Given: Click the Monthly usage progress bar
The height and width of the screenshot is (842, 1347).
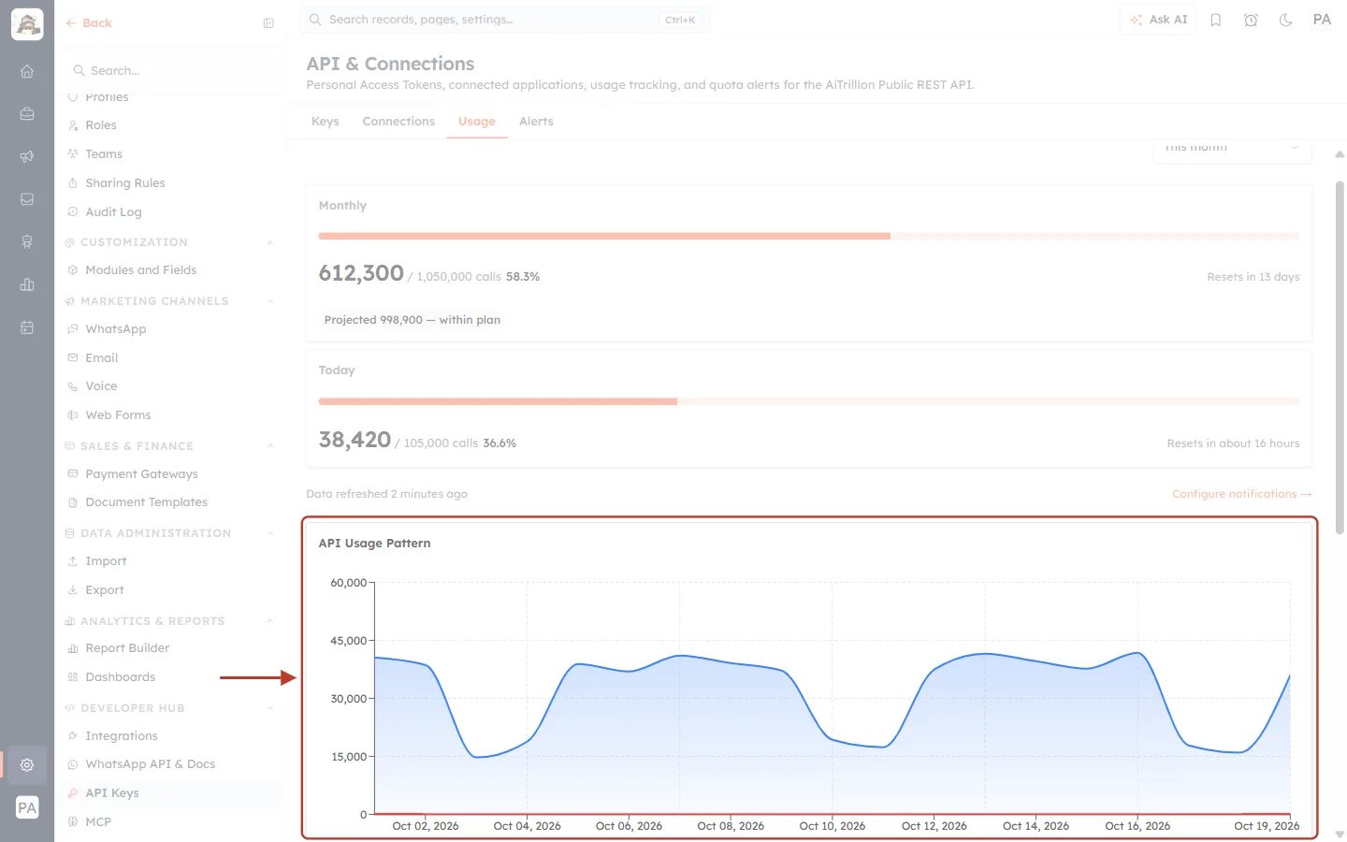Looking at the screenshot, I should 809,237.
